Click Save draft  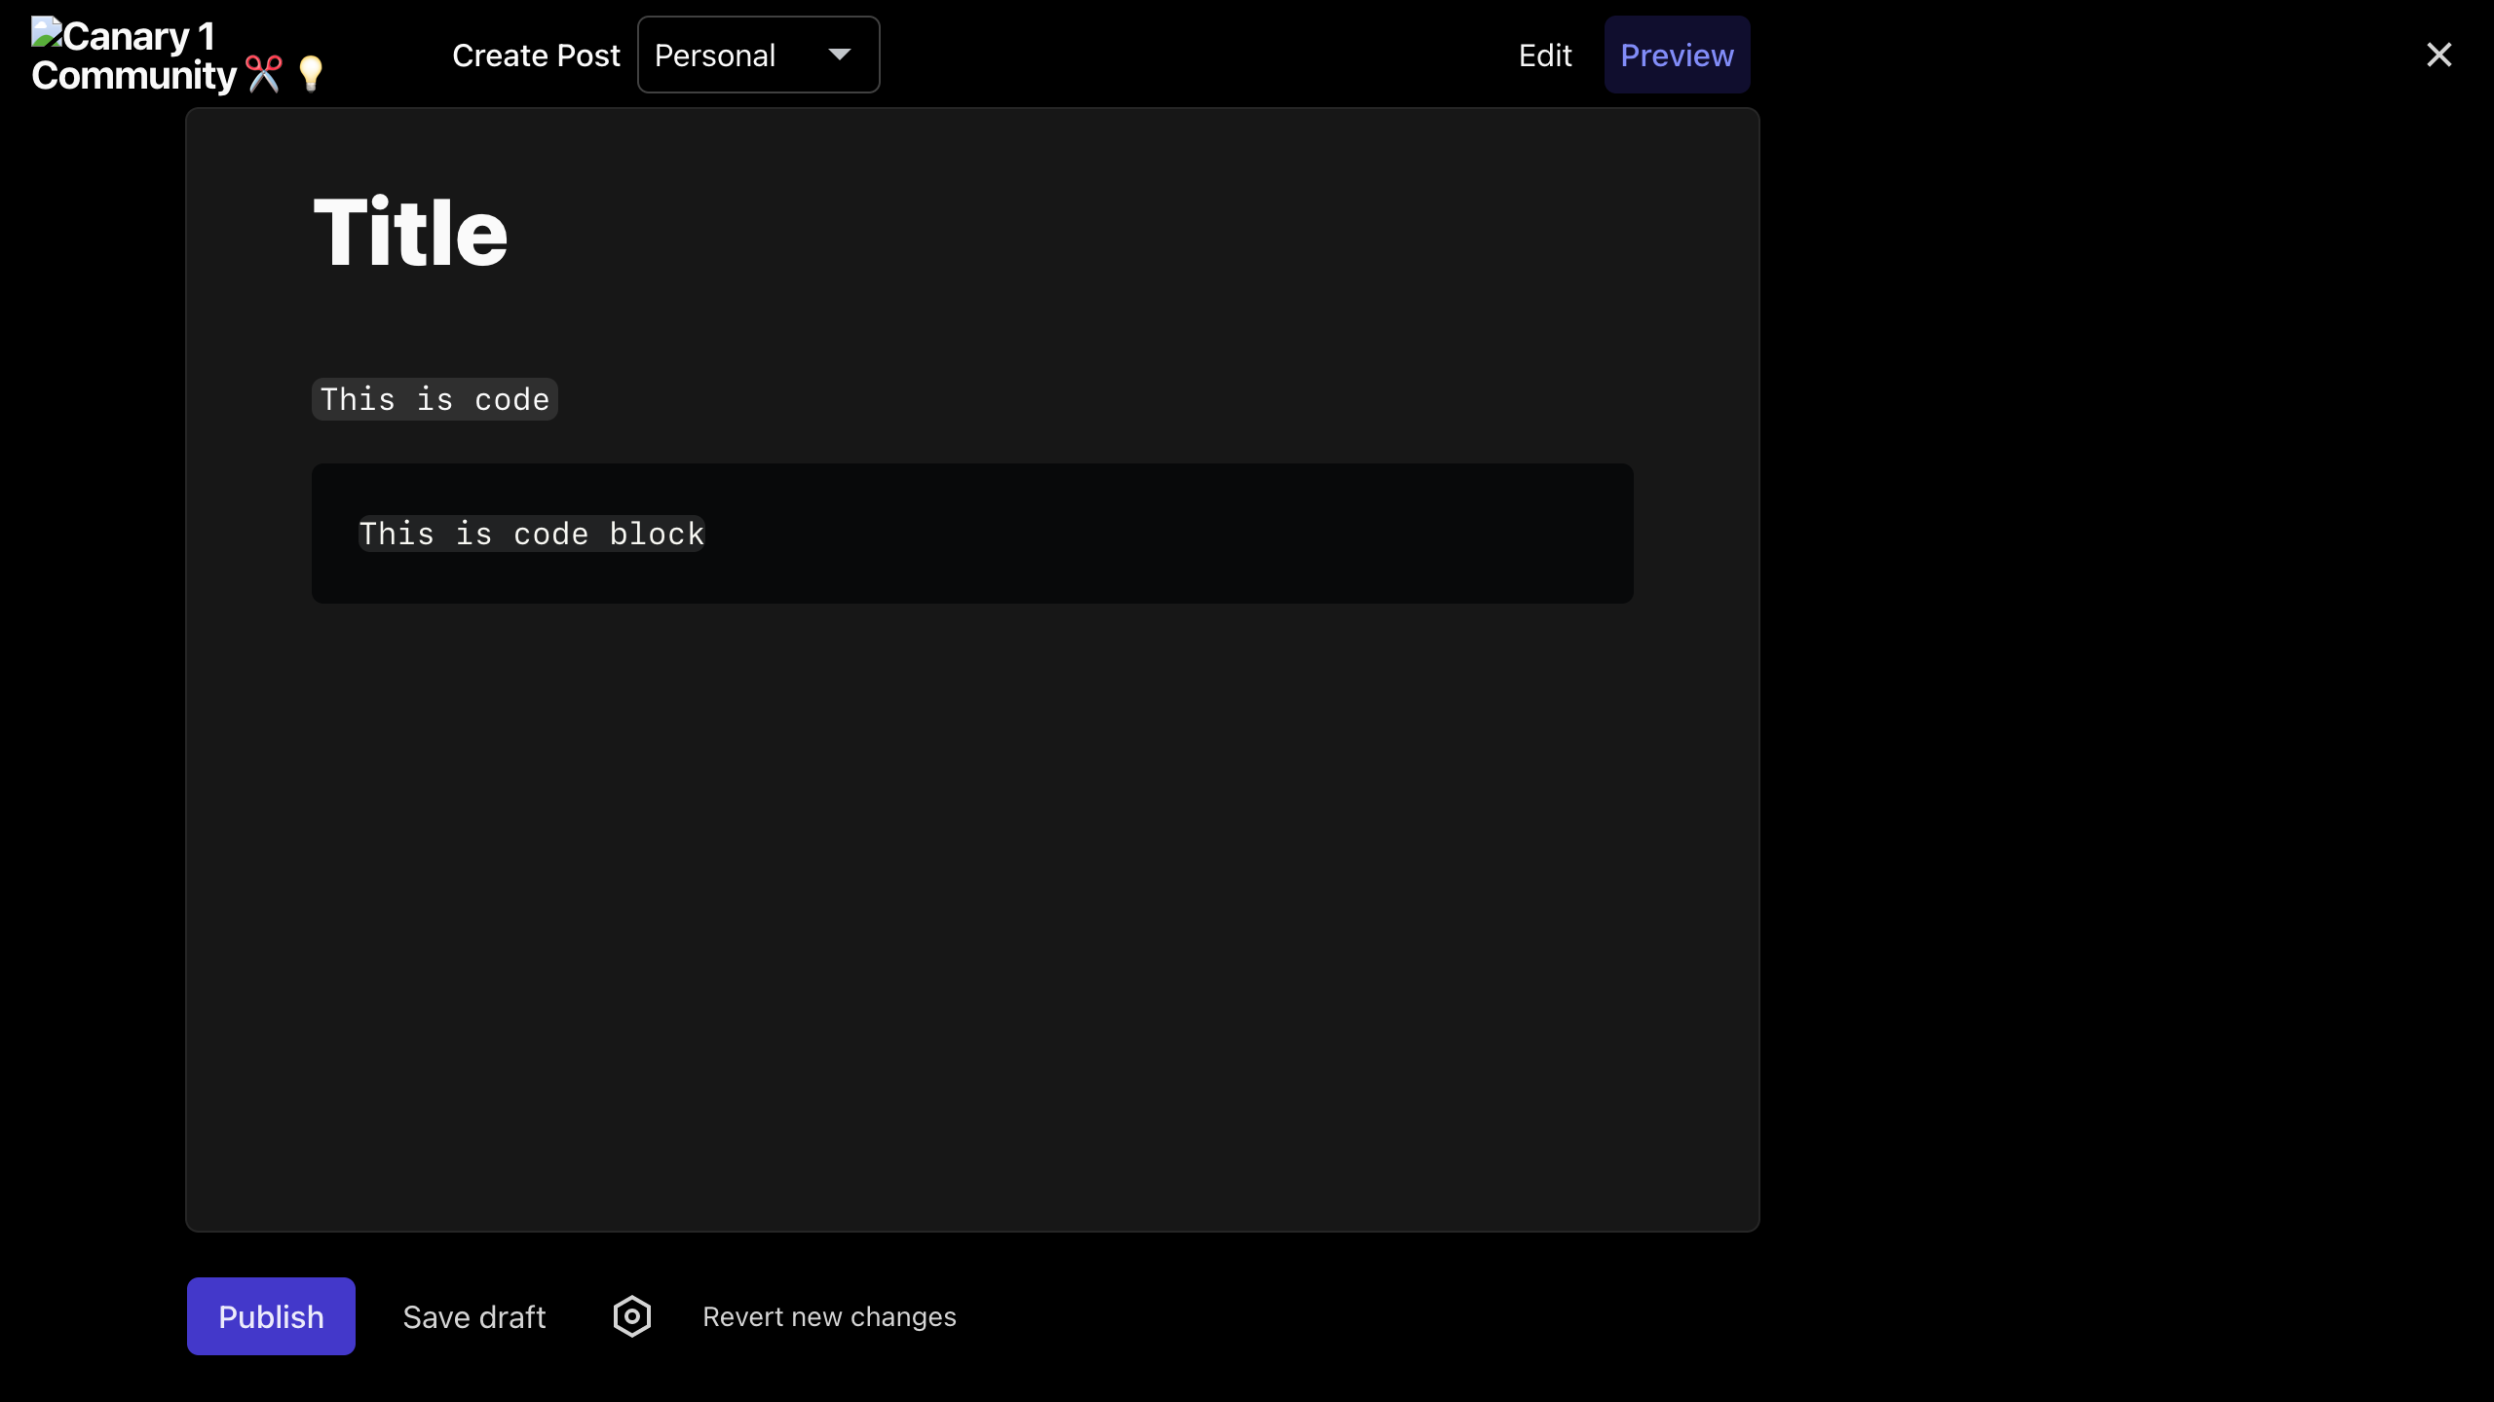tap(473, 1316)
